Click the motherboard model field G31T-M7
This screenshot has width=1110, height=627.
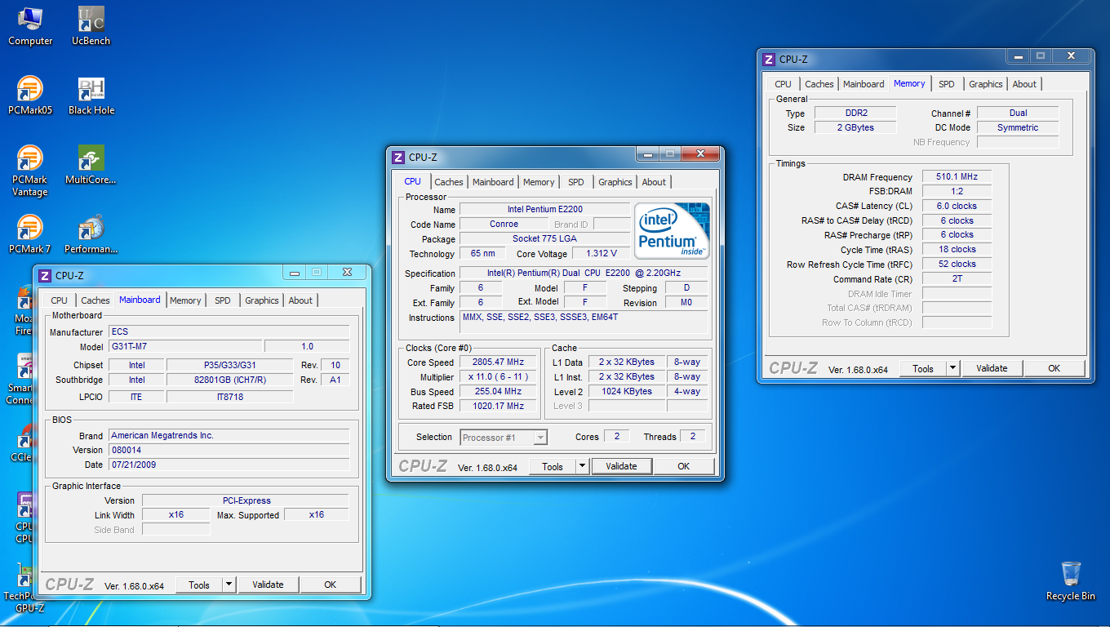pos(186,346)
